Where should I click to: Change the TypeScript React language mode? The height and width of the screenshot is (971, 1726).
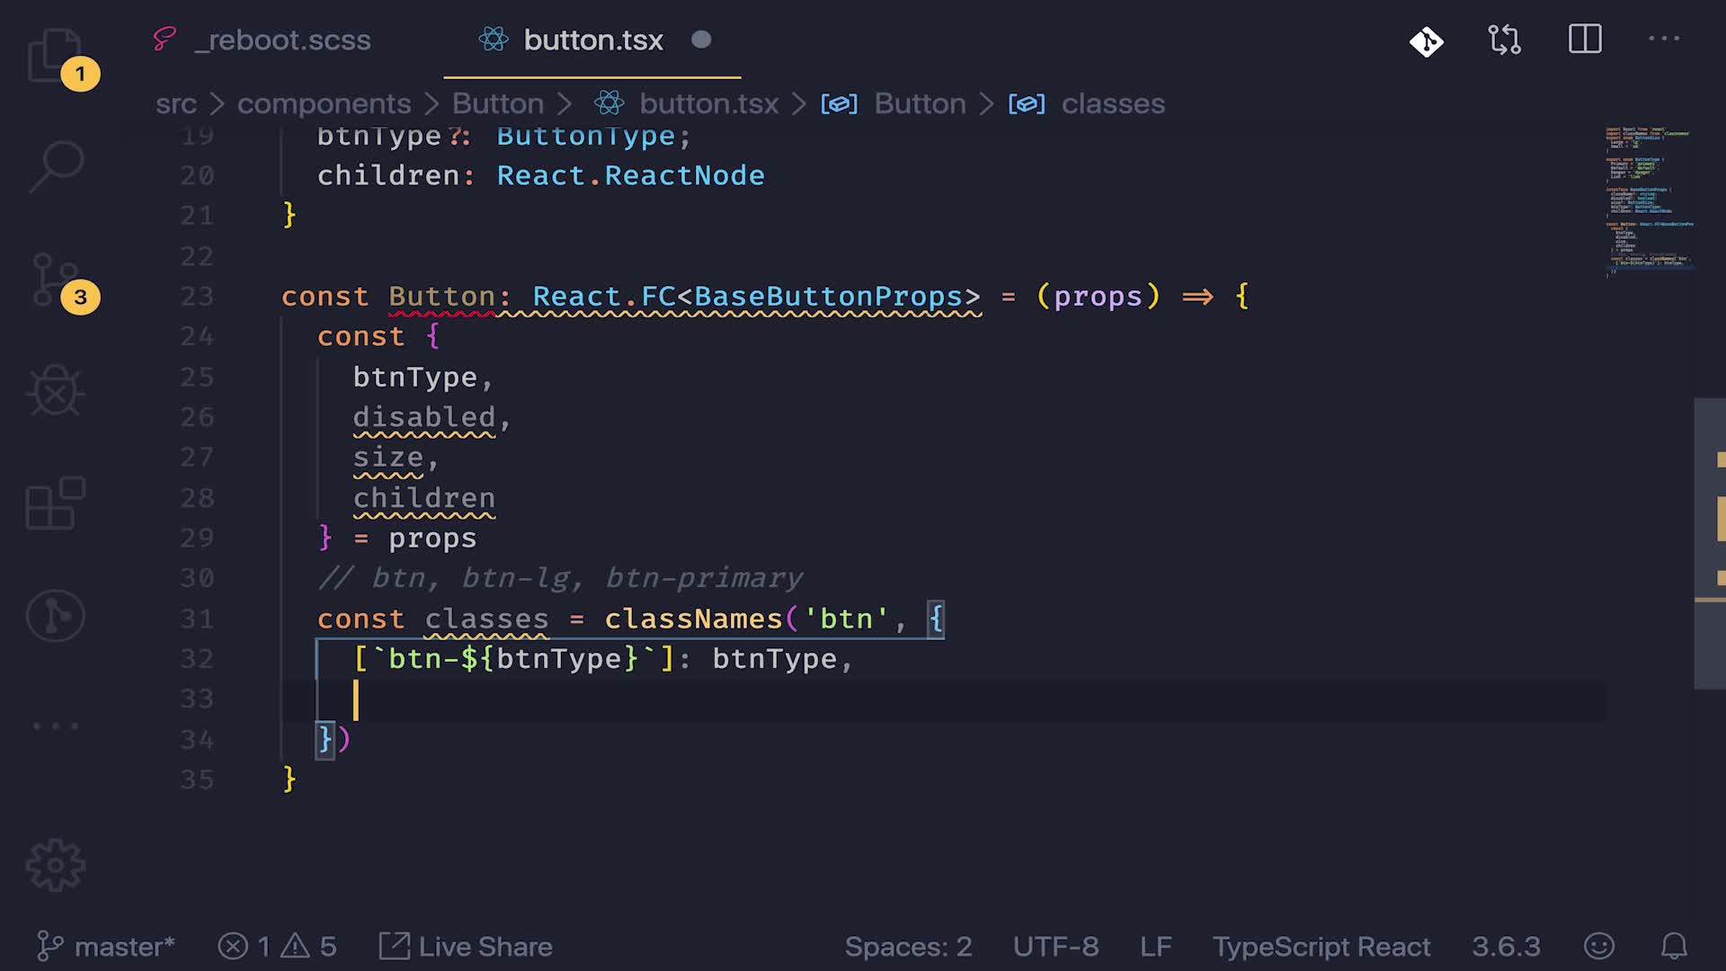click(1321, 947)
